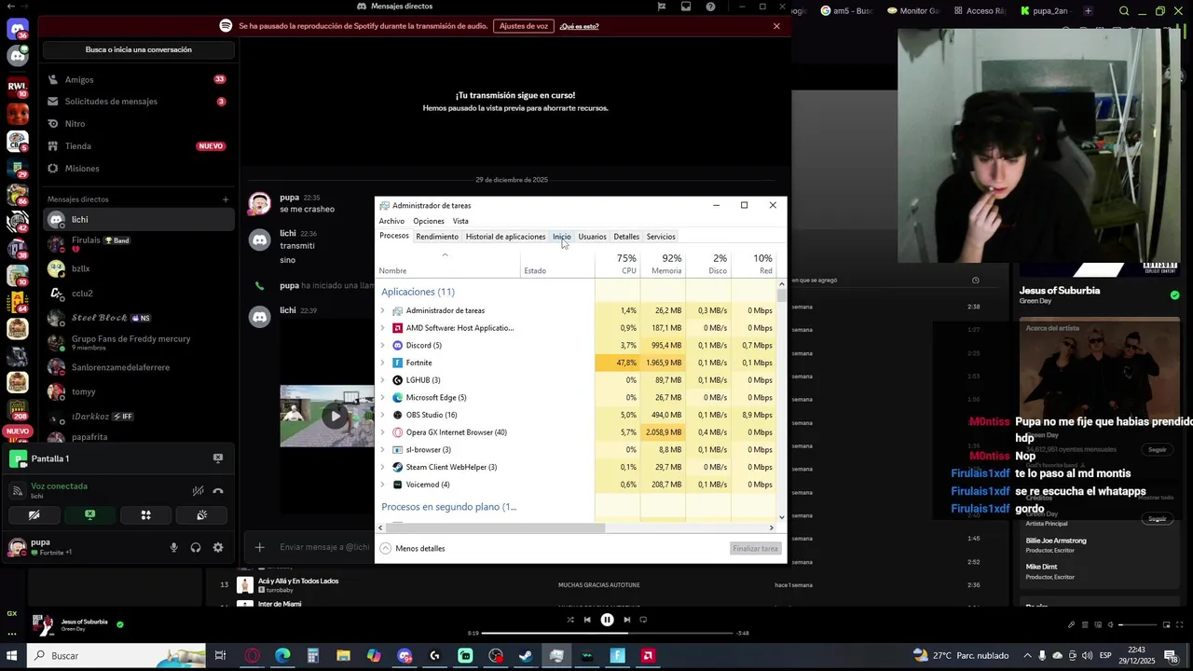The width and height of the screenshot is (1193, 671).
Task: Sort processes by CPU column
Action: pyautogui.click(x=617, y=264)
